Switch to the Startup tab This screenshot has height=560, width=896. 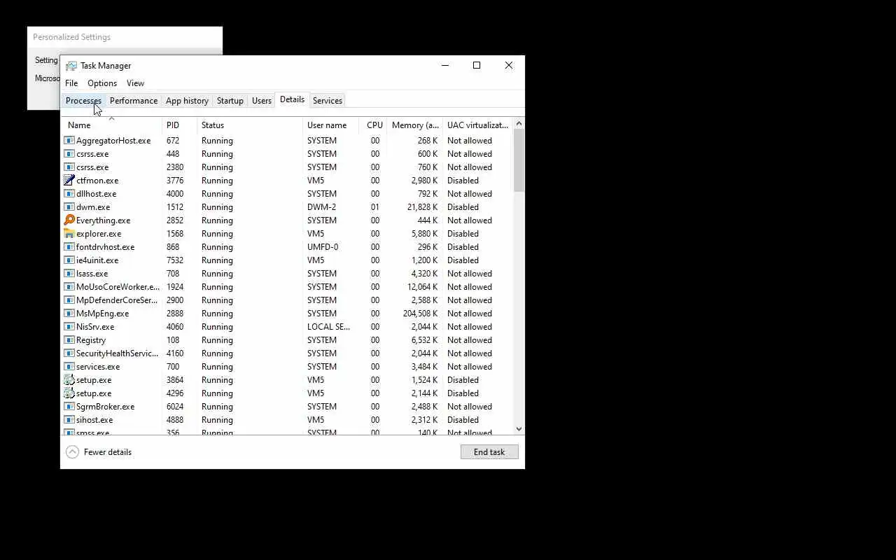point(230,101)
